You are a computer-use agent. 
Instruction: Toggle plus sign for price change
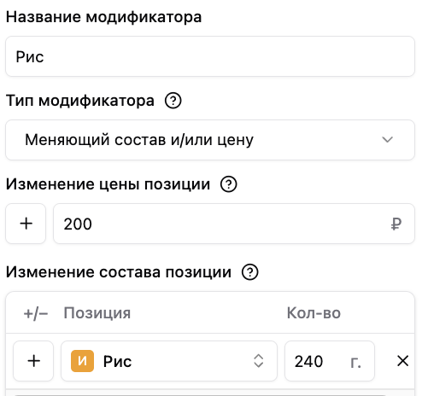pos(26,224)
